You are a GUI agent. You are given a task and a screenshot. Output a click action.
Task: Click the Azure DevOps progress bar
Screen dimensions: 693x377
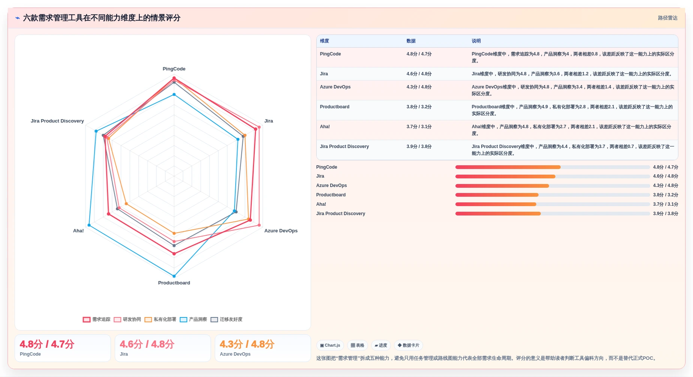point(552,186)
